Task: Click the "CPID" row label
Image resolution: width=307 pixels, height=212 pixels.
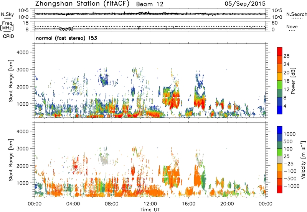Action: pos(8,36)
